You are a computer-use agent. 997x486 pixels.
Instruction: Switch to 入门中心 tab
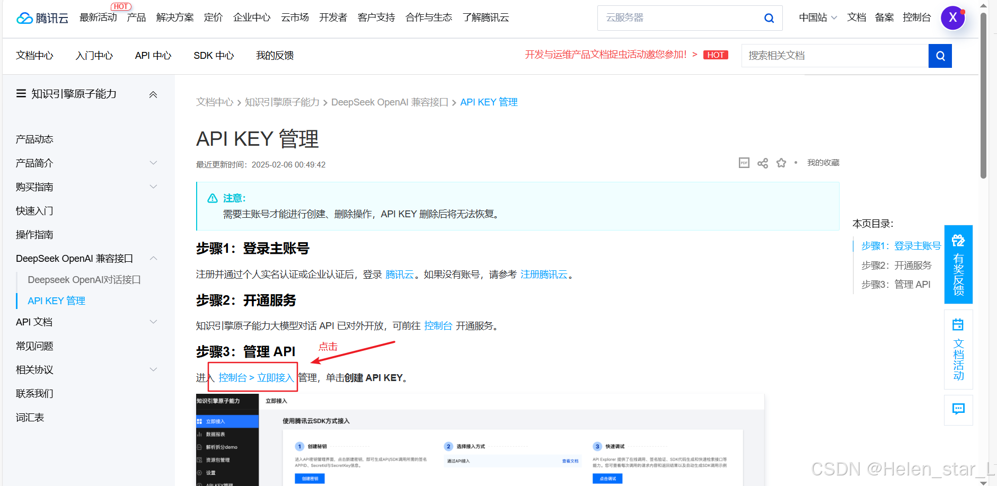tap(94, 56)
